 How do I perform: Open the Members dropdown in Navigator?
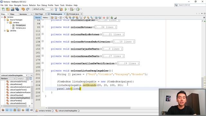(x=8, y=79)
